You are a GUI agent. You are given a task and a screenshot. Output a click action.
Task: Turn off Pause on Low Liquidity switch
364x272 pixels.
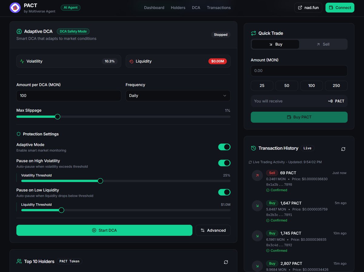point(224,192)
